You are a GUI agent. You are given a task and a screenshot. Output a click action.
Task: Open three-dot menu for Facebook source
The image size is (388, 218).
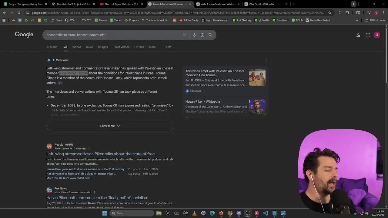205,91
